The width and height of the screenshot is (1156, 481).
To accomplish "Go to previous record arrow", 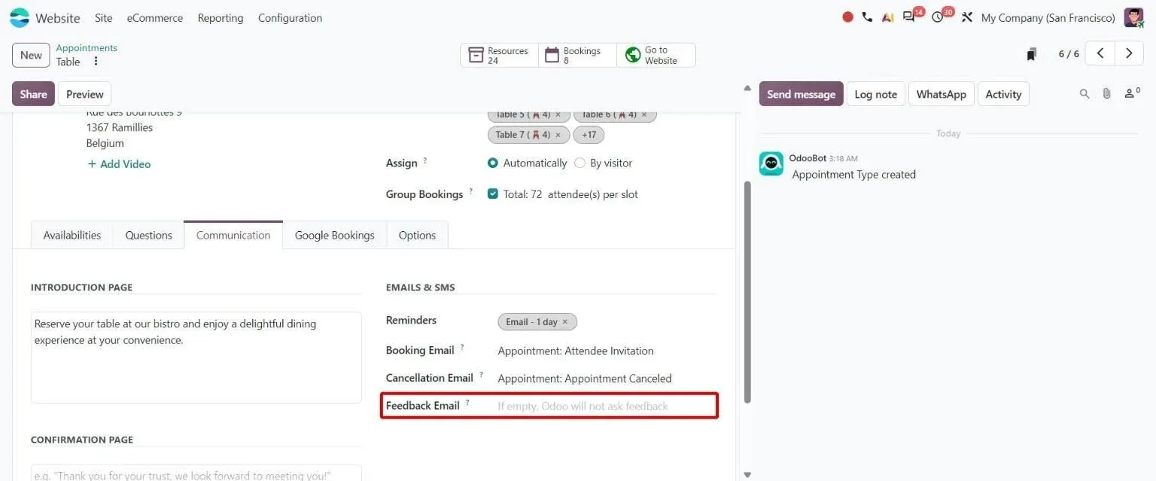I will [1100, 53].
